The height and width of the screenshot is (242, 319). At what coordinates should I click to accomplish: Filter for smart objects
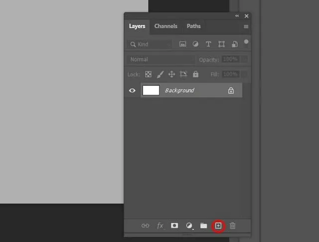235,44
